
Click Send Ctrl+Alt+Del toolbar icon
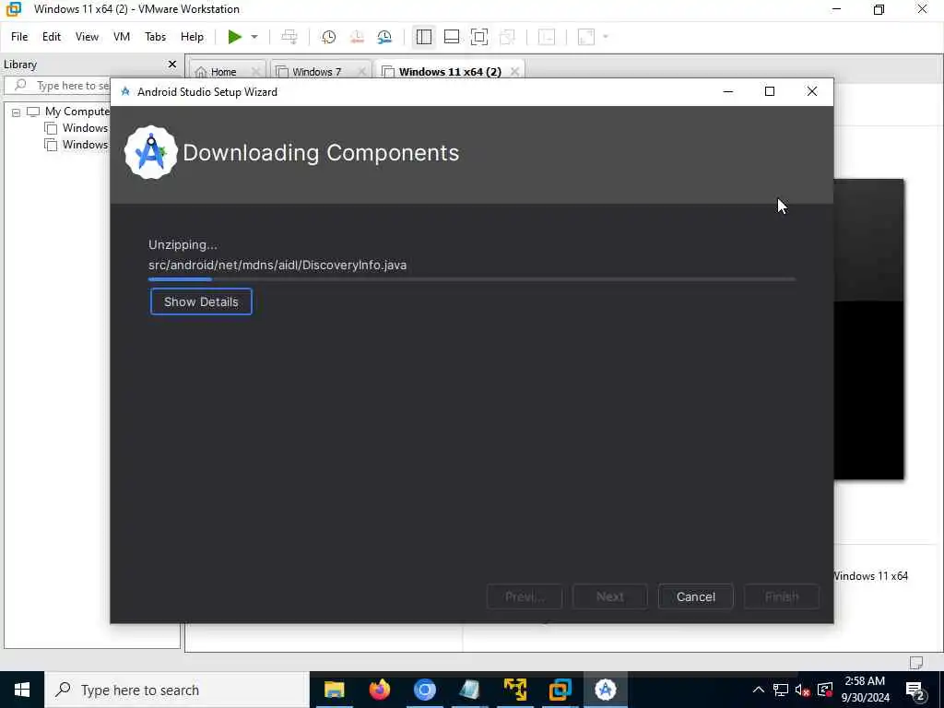click(289, 37)
